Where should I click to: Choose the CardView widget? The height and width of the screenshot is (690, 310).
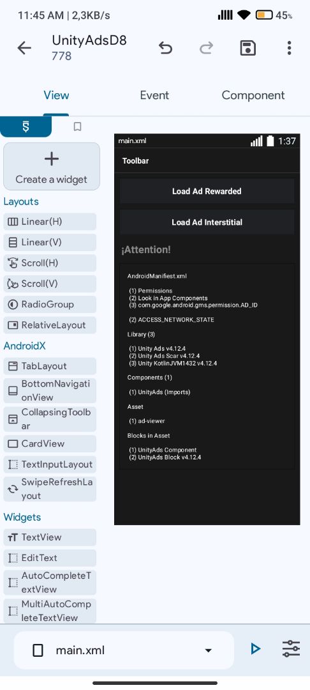point(50,443)
